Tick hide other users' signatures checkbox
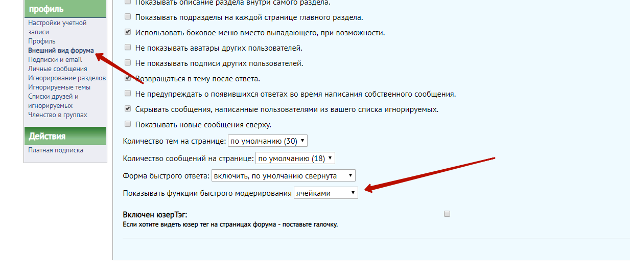The image size is (630, 271). tap(128, 63)
